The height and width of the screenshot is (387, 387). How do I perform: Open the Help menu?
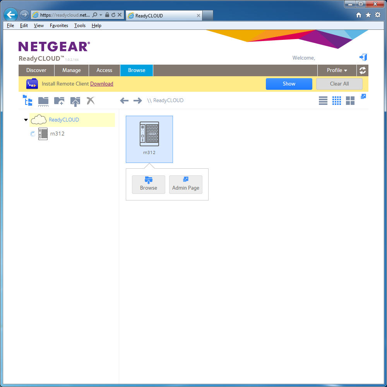click(96, 26)
